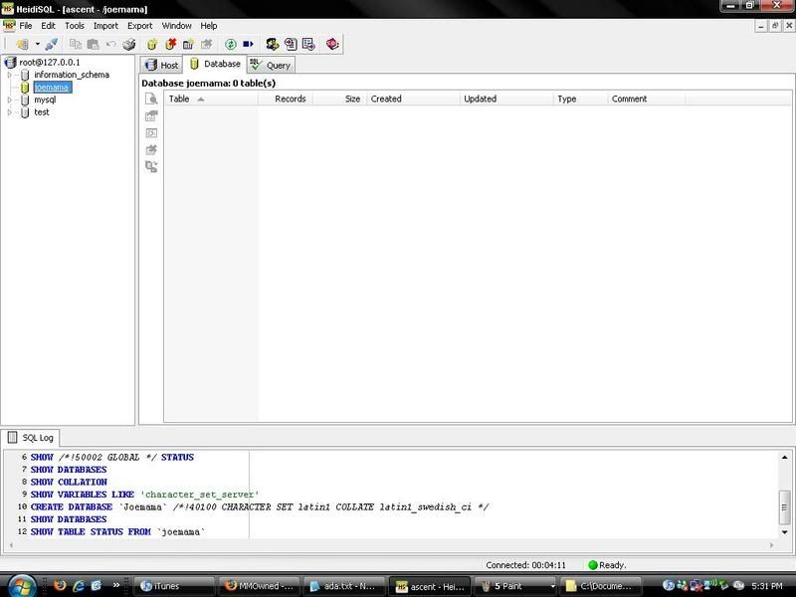Switch to the ada.txt Notepad taskbar button
Image resolution: width=796 pixels, height=597 pixels.
(342, 586)
